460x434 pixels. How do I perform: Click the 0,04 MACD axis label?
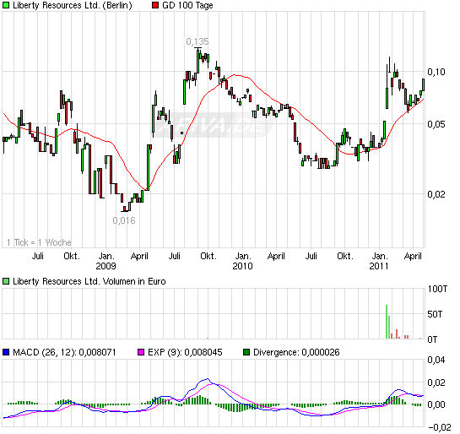(x=436, y=360)
